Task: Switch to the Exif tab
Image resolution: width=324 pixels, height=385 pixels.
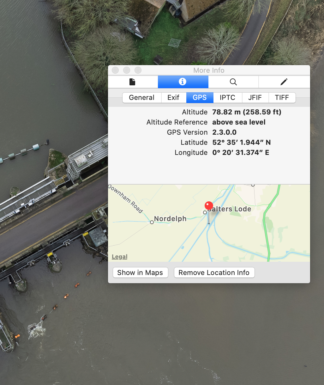Action: coord(173,98)
